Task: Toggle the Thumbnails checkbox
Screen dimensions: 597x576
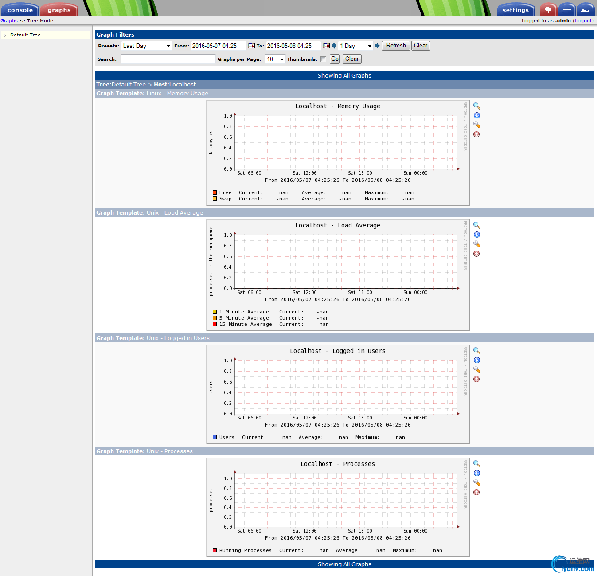Action: pos(324,59)
